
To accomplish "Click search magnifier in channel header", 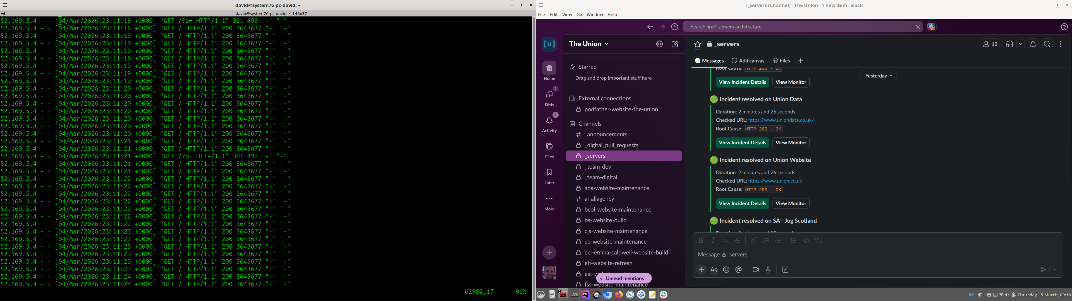I will point(1047,44).
